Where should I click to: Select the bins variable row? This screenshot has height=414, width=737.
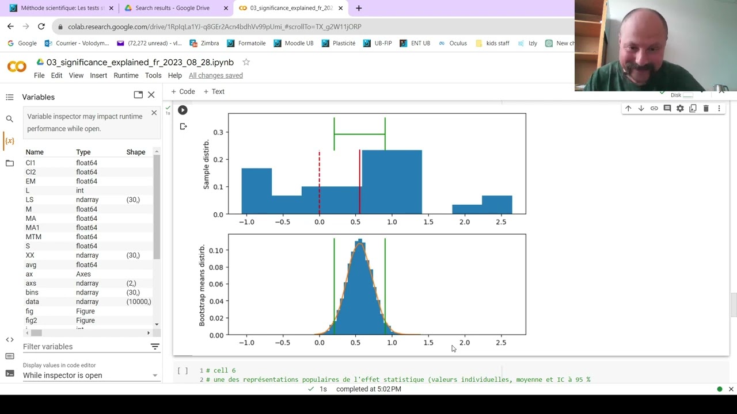coord(88,292)
